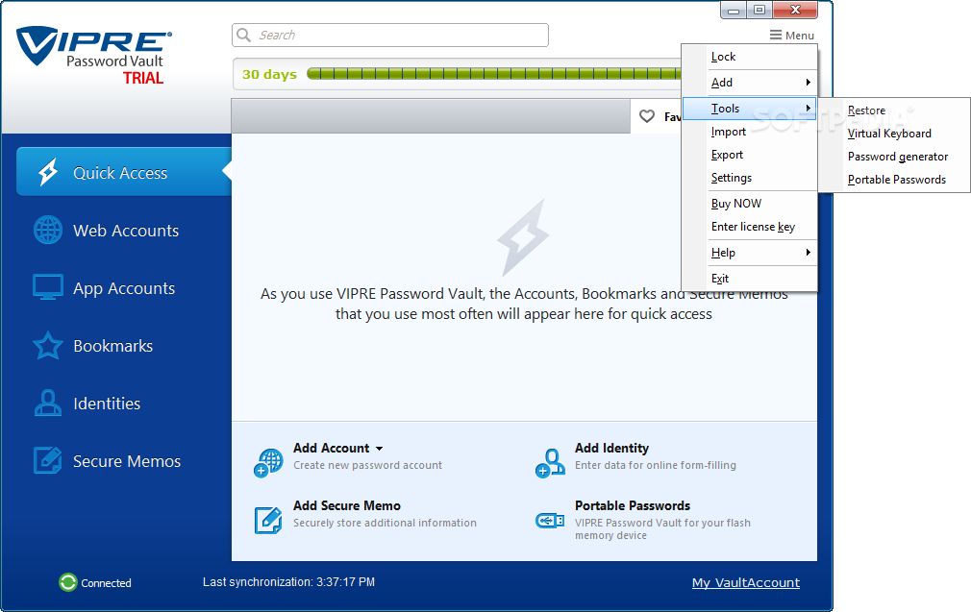Expand the Add submenu arrow
The width and height of the screenshot is (971, 612).
tap(808, 83)
